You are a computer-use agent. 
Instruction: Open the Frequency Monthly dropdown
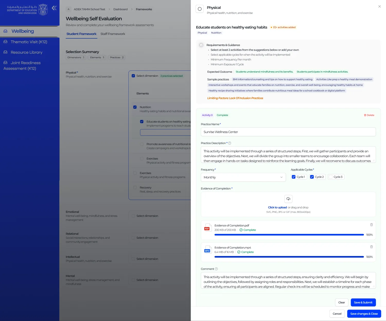click(243, 177)
